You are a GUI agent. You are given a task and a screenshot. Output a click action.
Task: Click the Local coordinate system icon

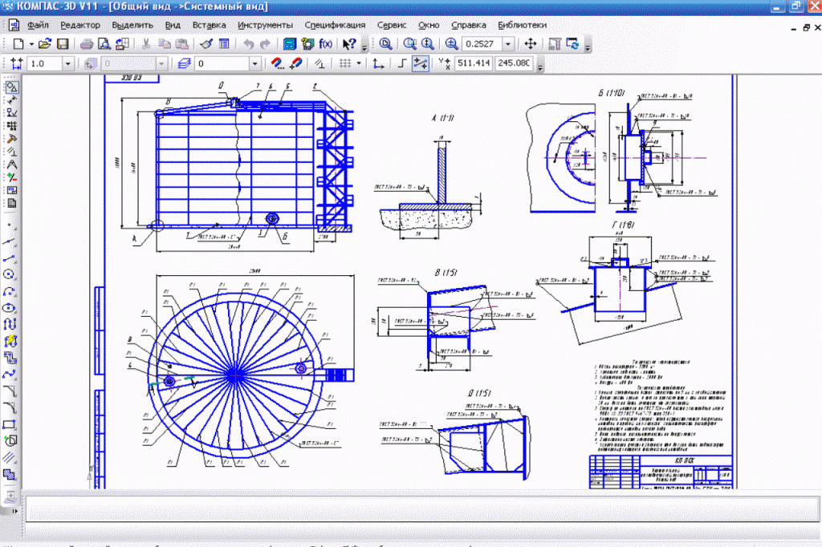pyautogui.click(x=378, y=63)
